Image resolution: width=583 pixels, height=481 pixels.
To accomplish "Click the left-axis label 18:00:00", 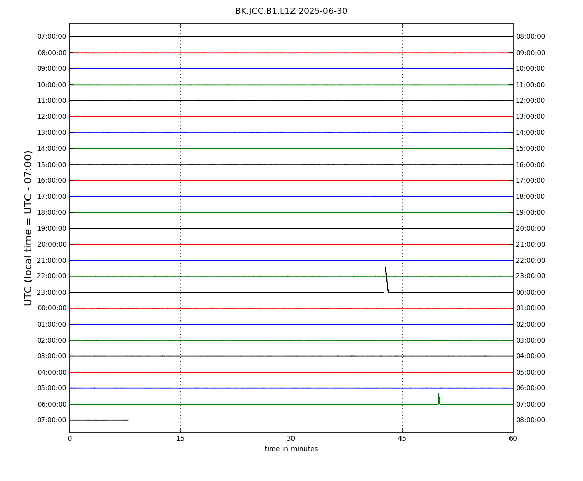I will click(x=52, y=213).
